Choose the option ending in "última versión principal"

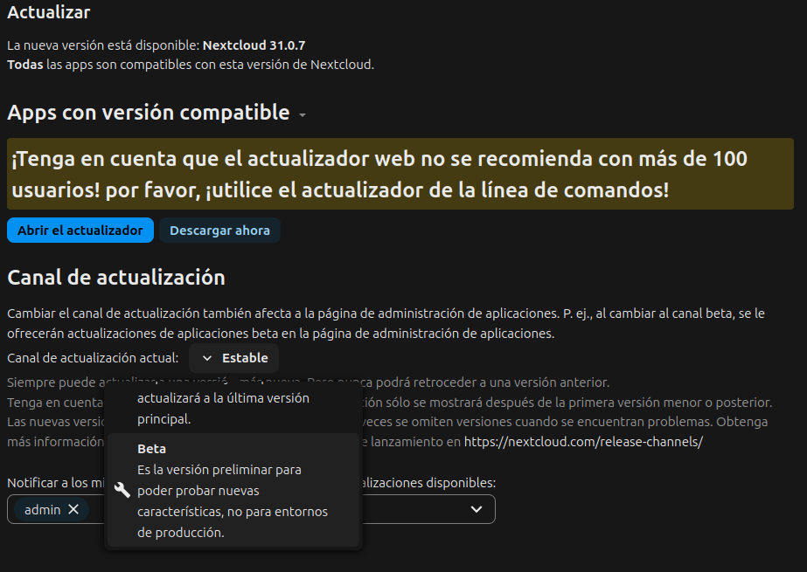pyautogui.click(x=223, y=408)
